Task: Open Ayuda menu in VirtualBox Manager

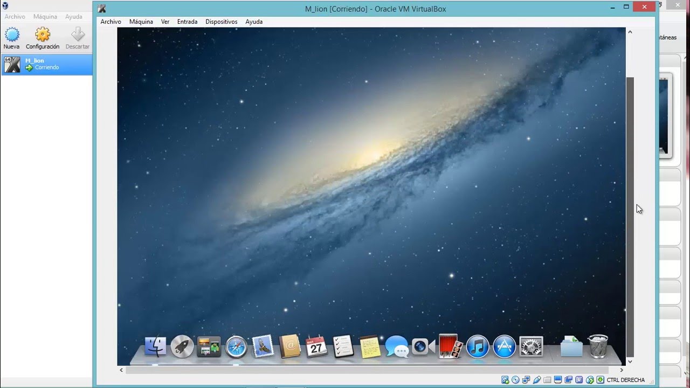Action: pos(74,17)
